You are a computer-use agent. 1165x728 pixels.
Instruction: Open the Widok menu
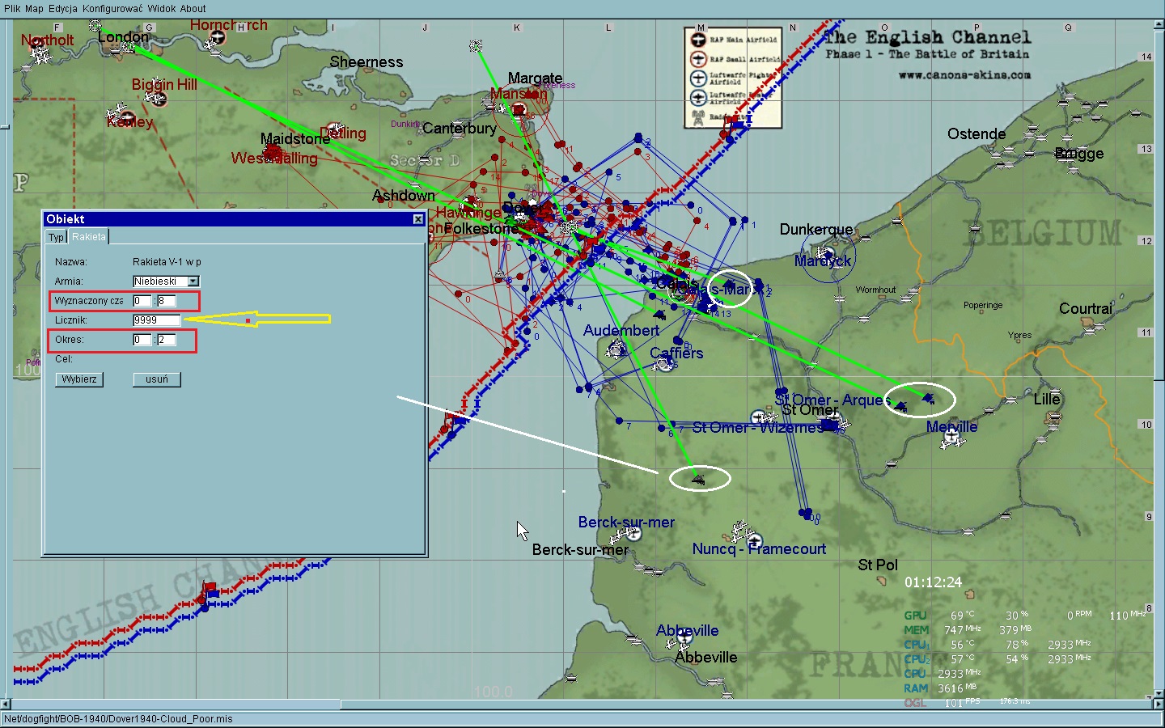tap(161, 9)
